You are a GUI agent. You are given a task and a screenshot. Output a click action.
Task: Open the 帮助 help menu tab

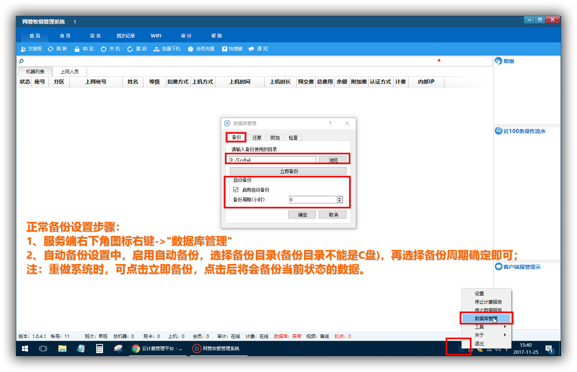coord(217,36)
